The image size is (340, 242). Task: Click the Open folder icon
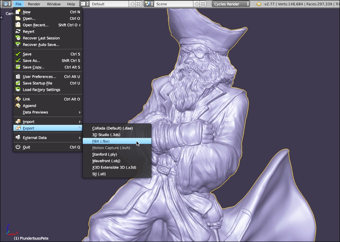click(x=18, y=18)
